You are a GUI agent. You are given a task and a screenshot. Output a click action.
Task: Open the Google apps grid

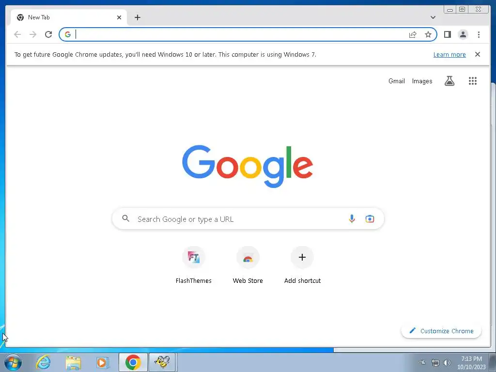point(473,81)
